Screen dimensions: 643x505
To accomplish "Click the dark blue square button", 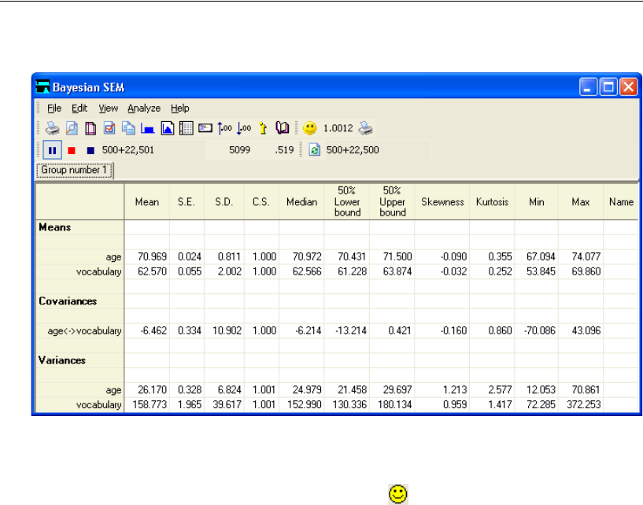I will (91, 149).
